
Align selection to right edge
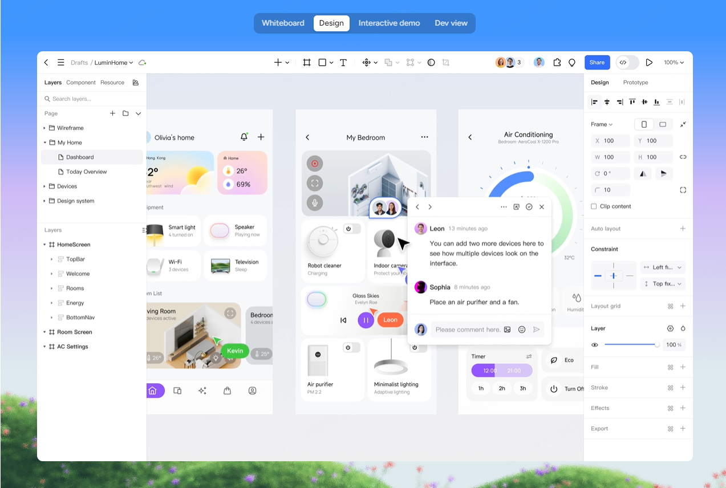click(620, 102)
